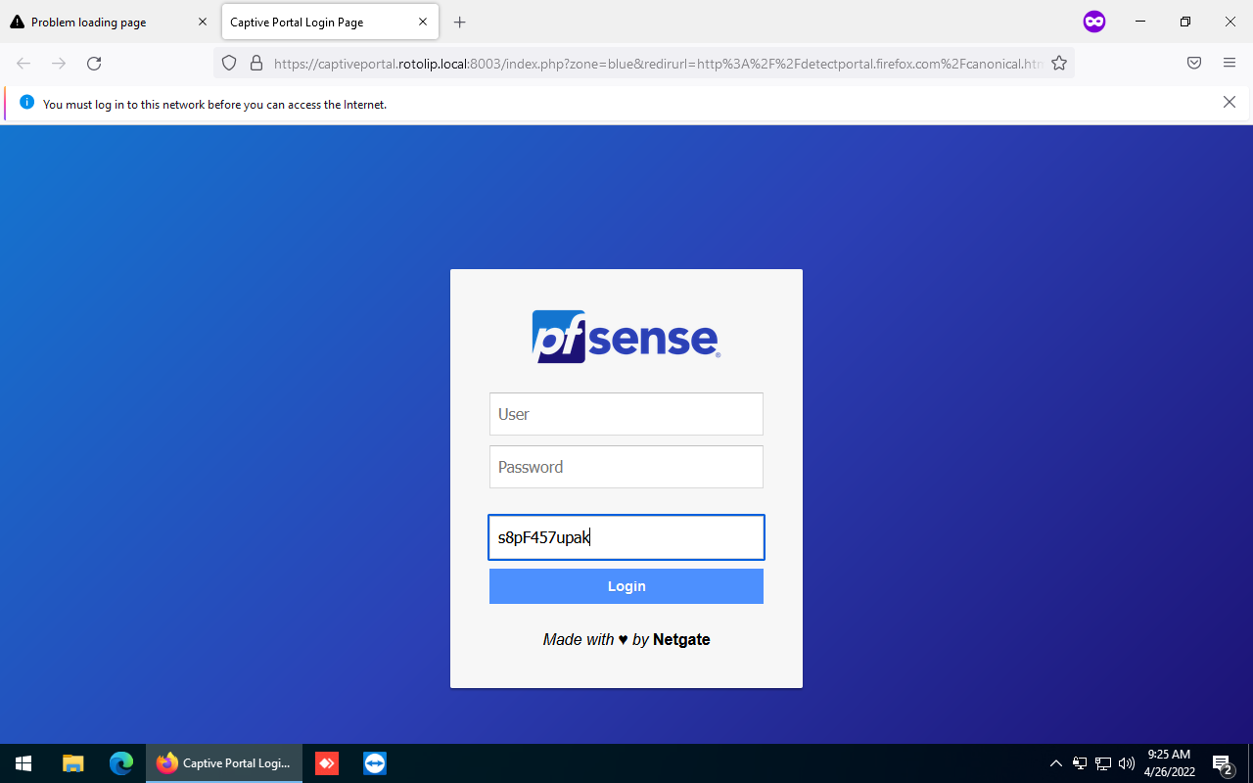Click inside the Password field
This screenshot has width=1253, height=783.
point(626,467)
